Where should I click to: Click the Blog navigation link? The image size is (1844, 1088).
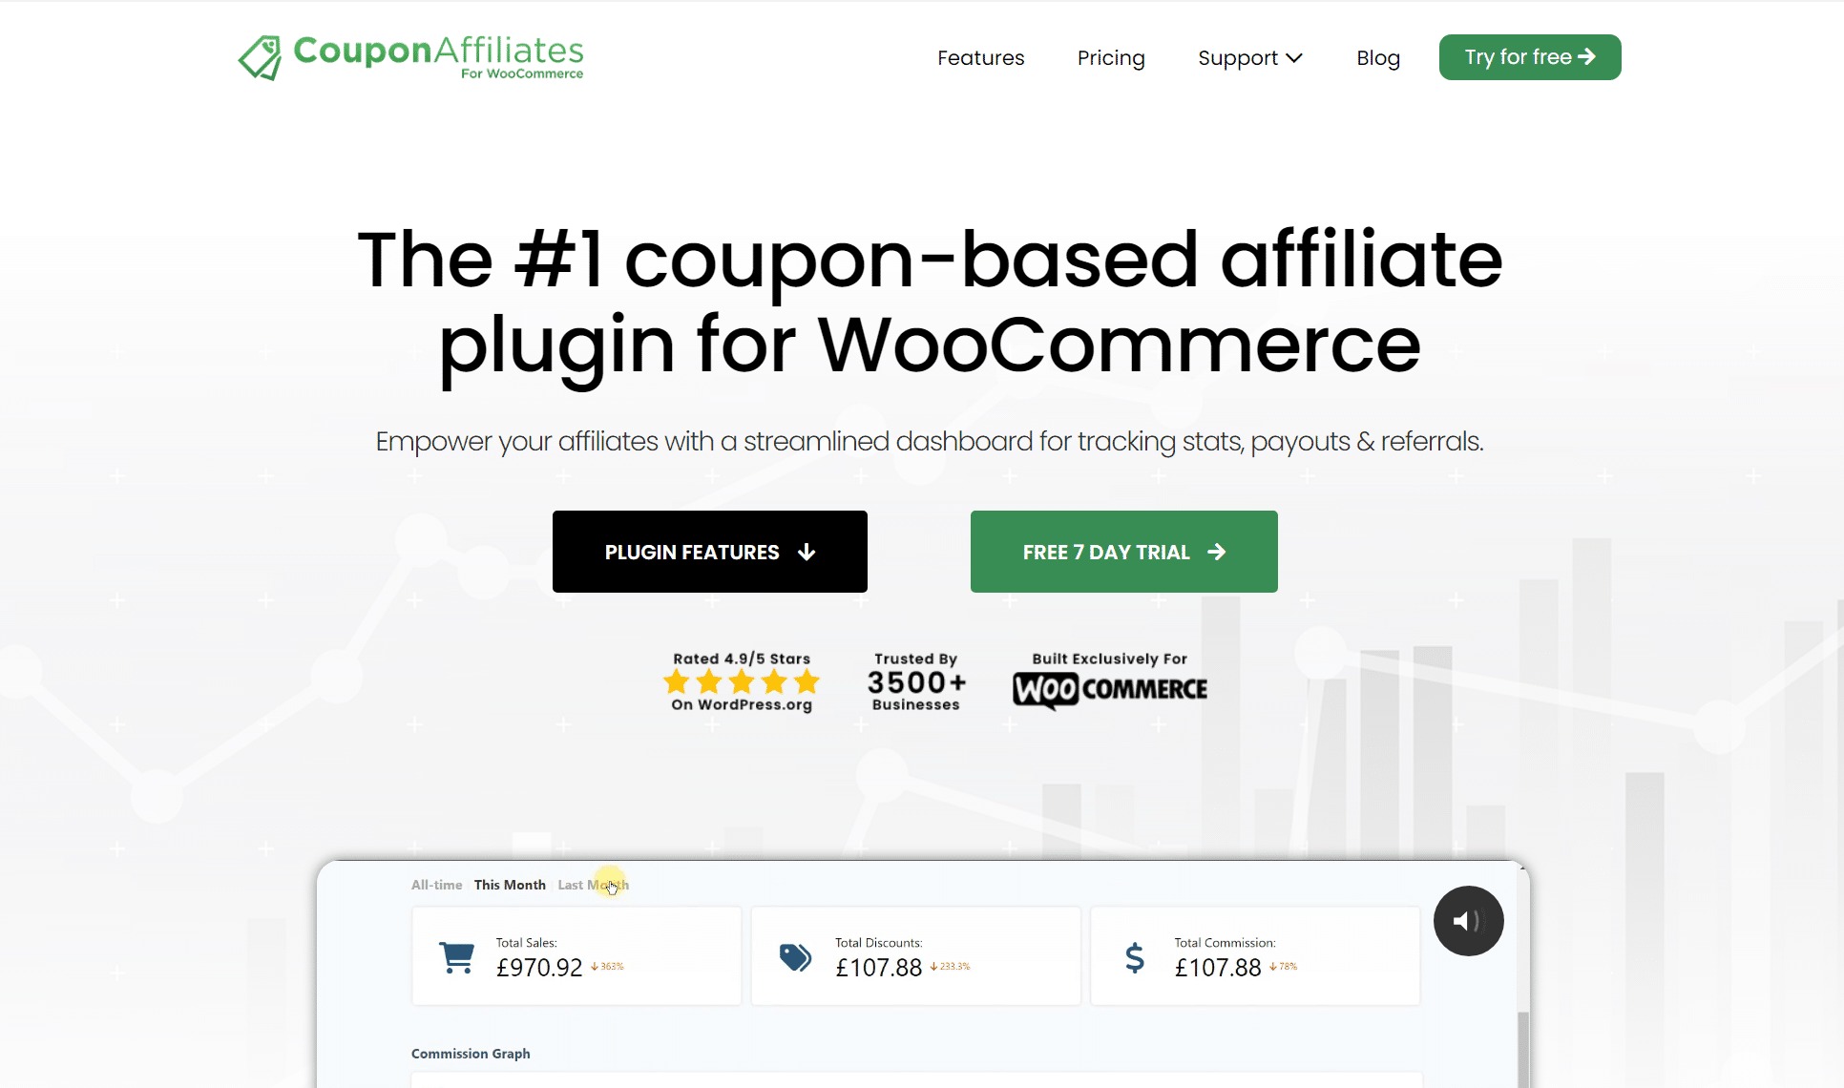1378,57
